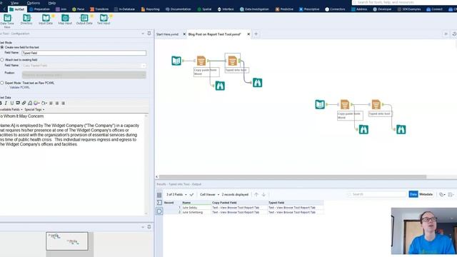Open the results copy options dropdown
Screen dimensions: 457x257
pyautogui.click(x=442, y=194)
